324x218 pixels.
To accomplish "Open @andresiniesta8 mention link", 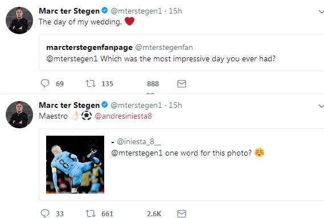I will point(123,116).
